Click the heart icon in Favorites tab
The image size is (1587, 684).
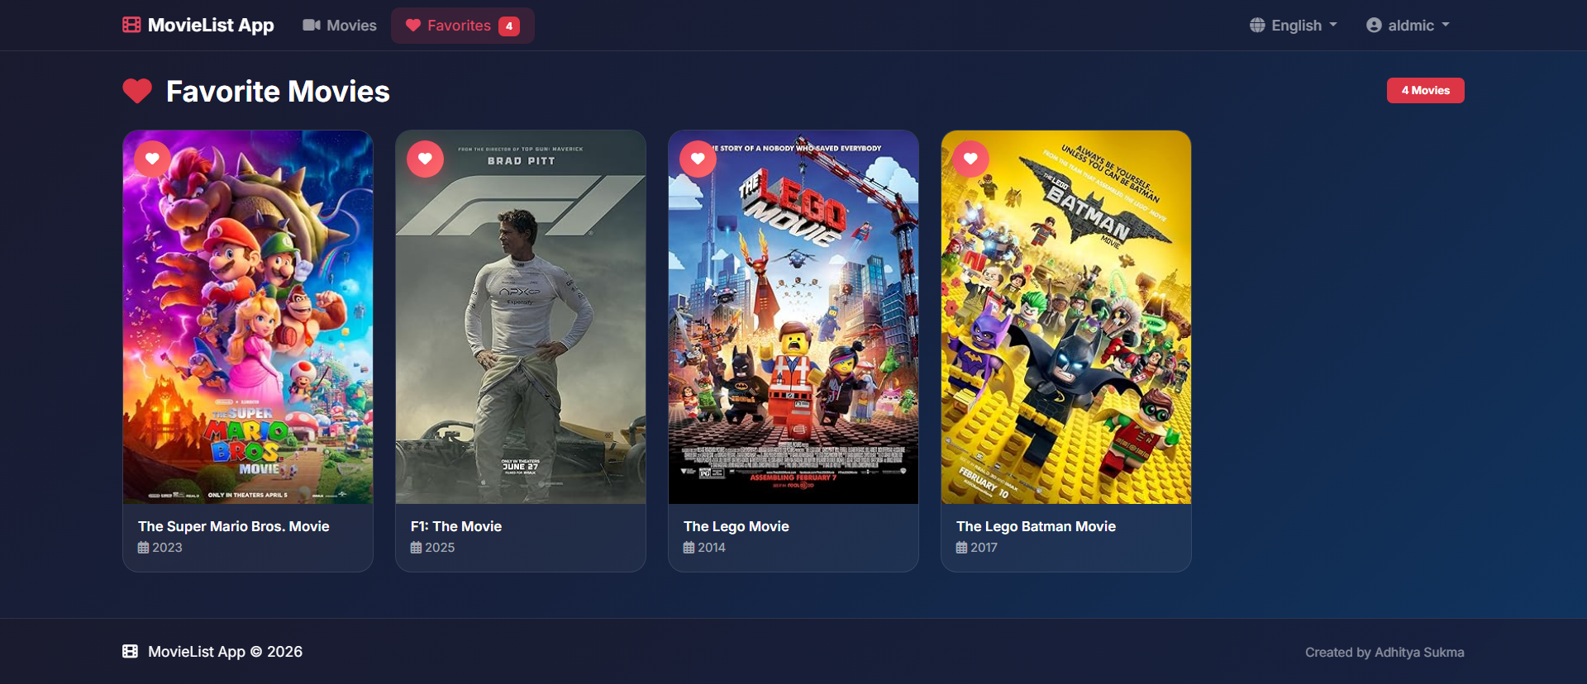point(413,25)
